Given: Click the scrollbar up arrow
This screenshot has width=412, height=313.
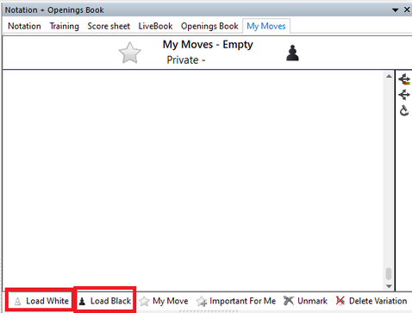Looking at the screenshot, I should click(389, 76).
